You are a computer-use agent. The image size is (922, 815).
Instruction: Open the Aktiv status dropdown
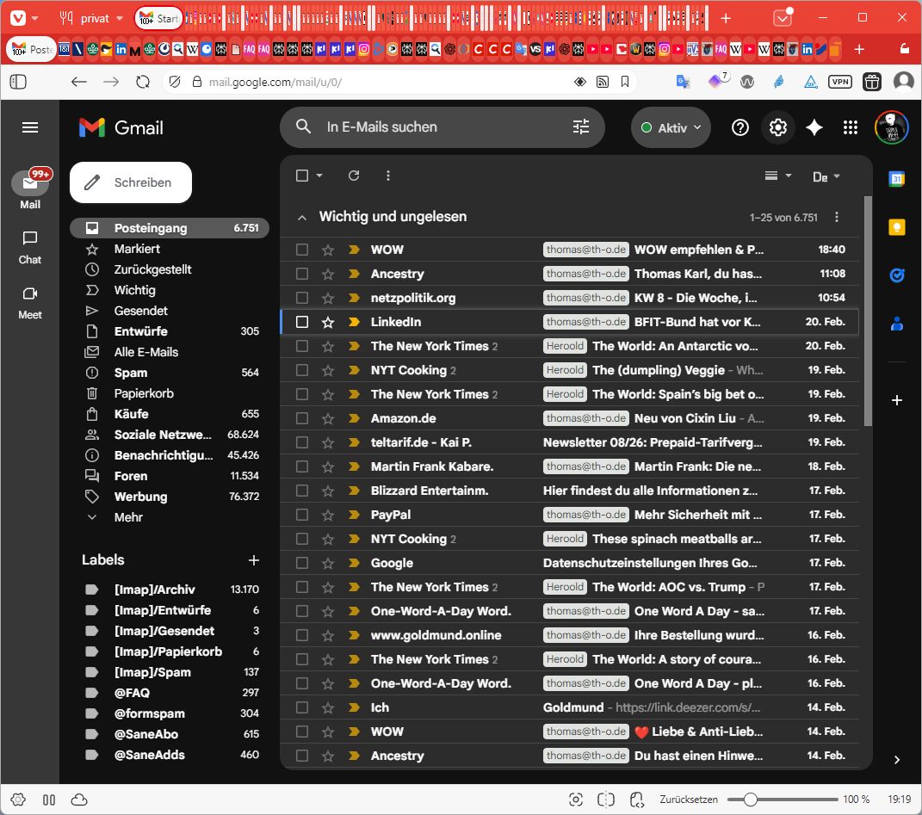pos(671,127)
